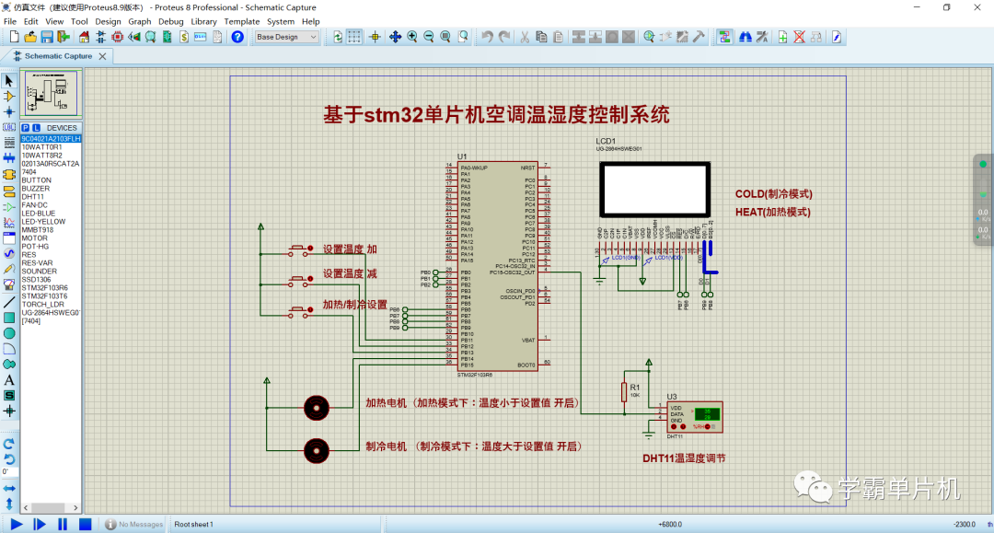Open the Library menu
Screen dimensions: 994x533
coord(203,21)
